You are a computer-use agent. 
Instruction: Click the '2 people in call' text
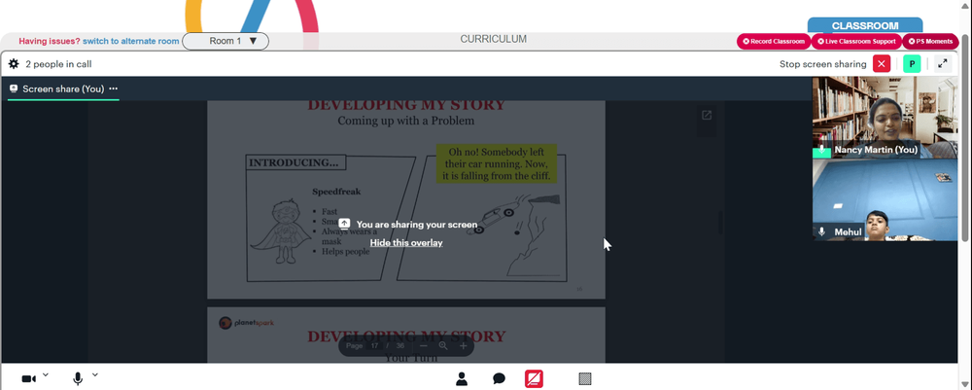[x=59, y=64]
